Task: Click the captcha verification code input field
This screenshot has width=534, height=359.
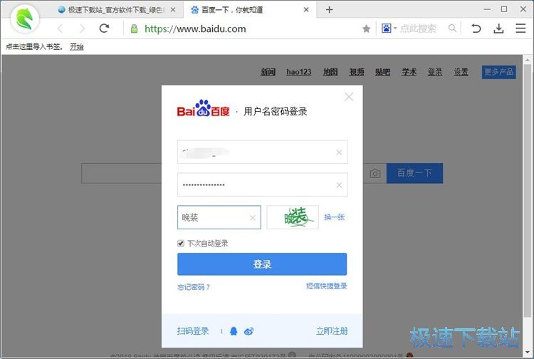Action: 212,217
